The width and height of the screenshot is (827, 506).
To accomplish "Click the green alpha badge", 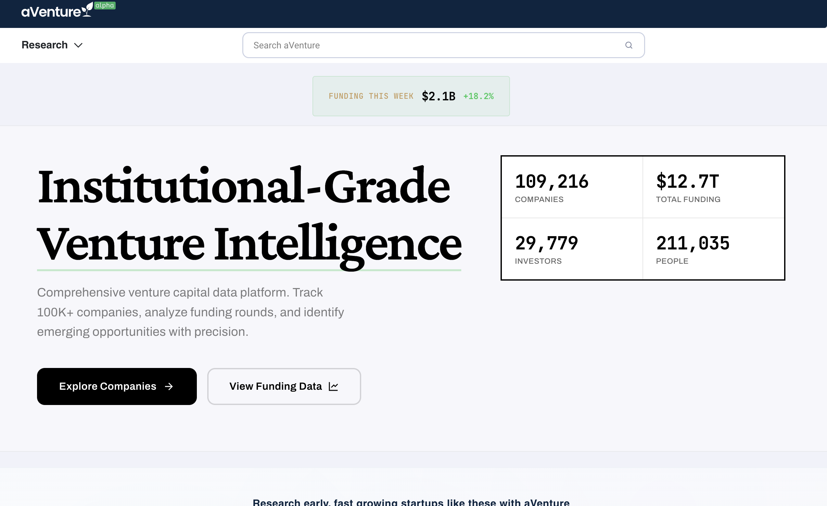I will tap(105, 6).
